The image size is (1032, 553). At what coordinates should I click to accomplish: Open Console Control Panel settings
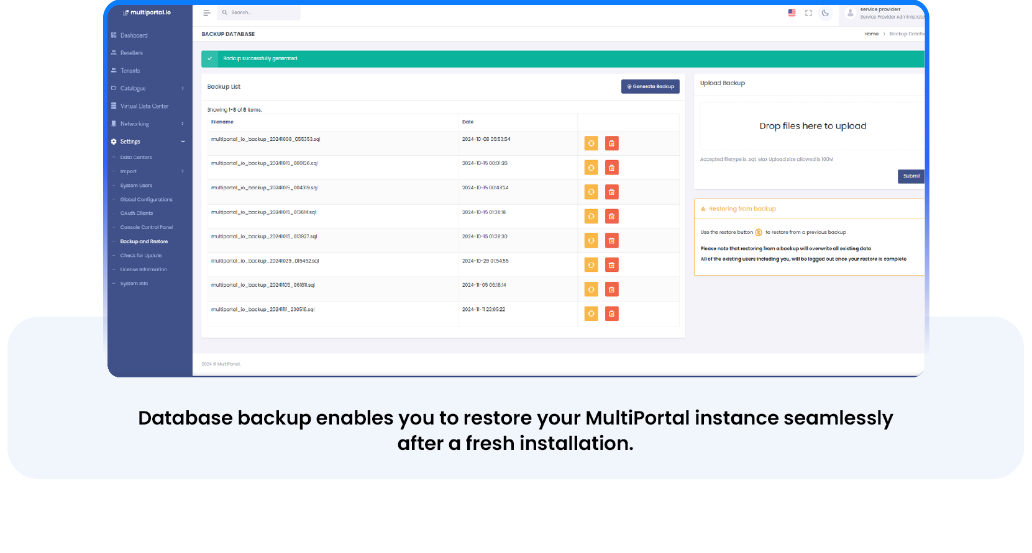[147, 228]
